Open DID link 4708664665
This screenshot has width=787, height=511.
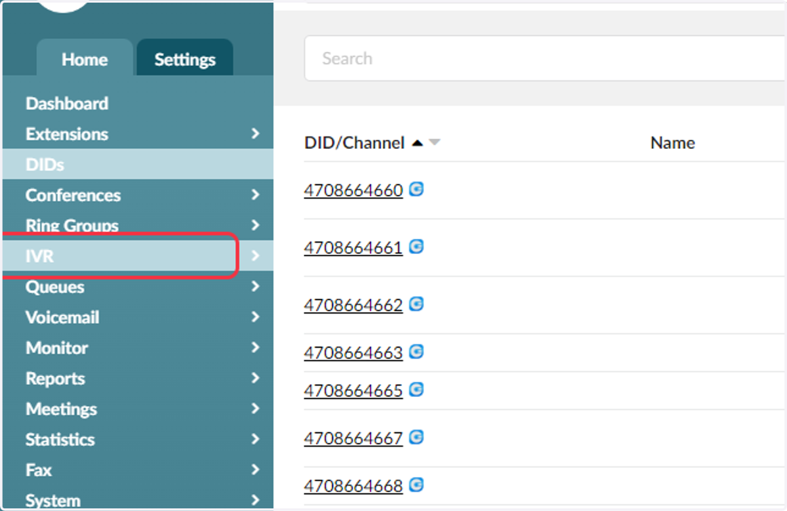(x=353, y=391)
